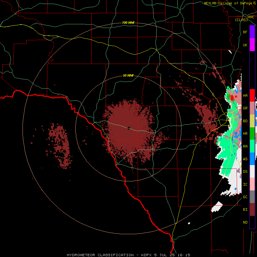The height and width of the screenshot is (257, 257).
Task: Click the GC legend label
Action: [x=245, y=197]
